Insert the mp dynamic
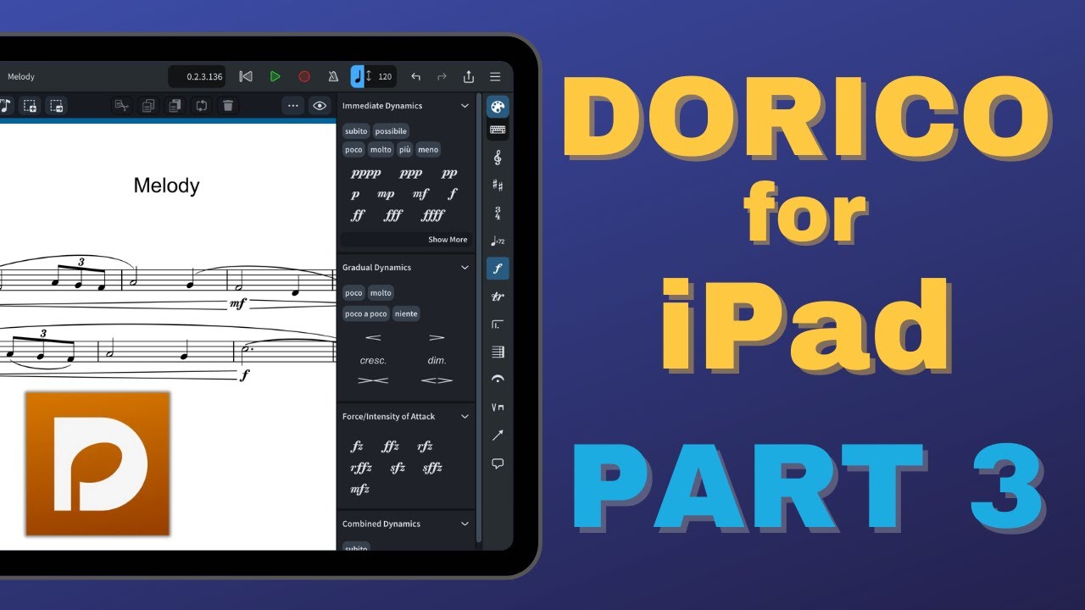1085x610 pixels. tap(386, 194)
